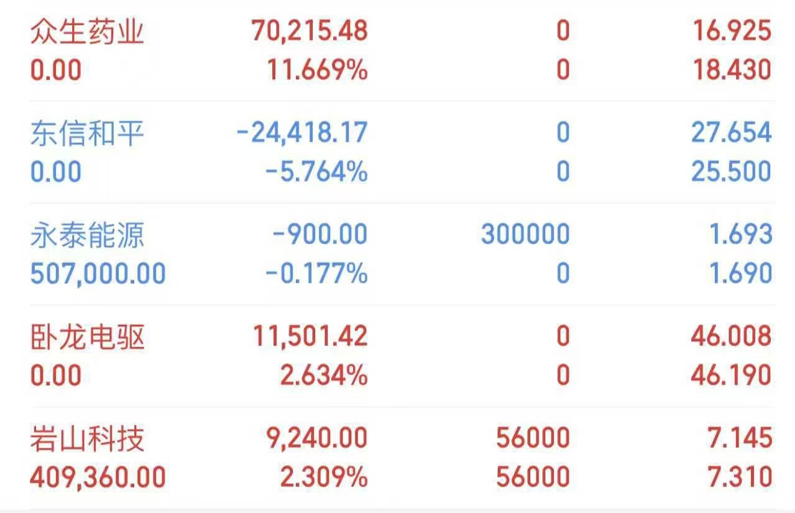
Task: Open the 众生药业 stock holding
Action: pyautogui.click(x=87, y=31)
